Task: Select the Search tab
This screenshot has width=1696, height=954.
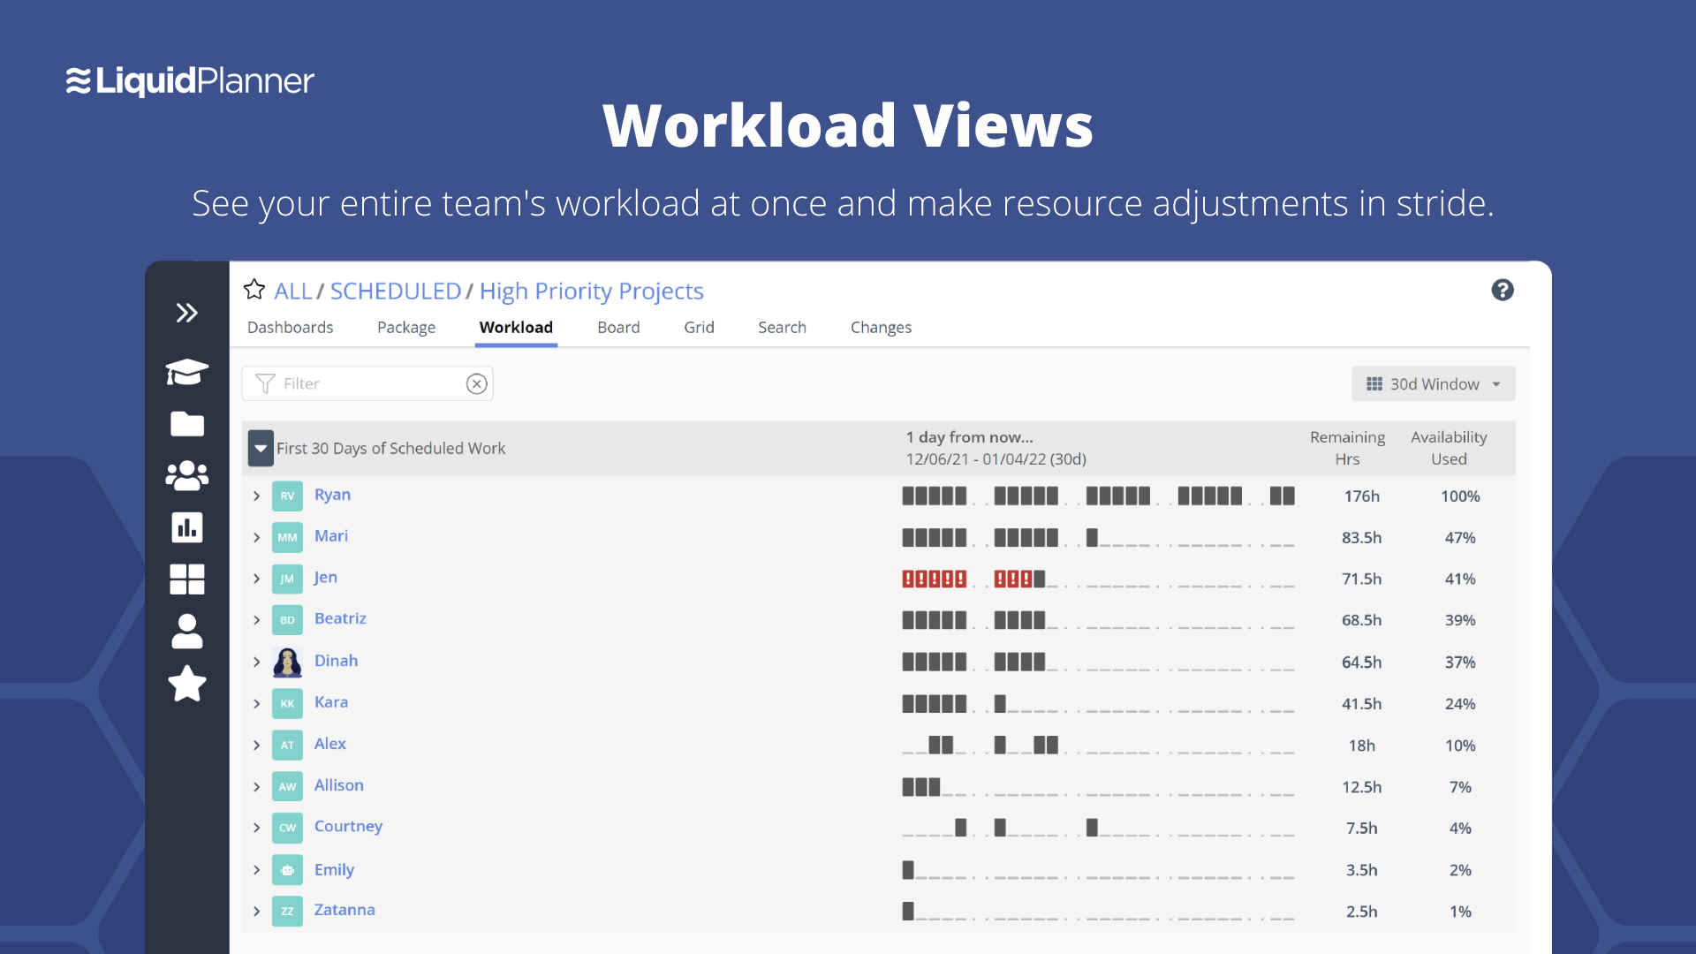Action: 782,326
